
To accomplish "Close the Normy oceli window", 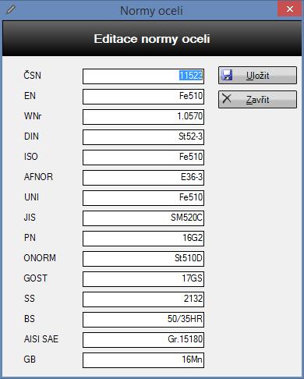I will pos(290,9).
